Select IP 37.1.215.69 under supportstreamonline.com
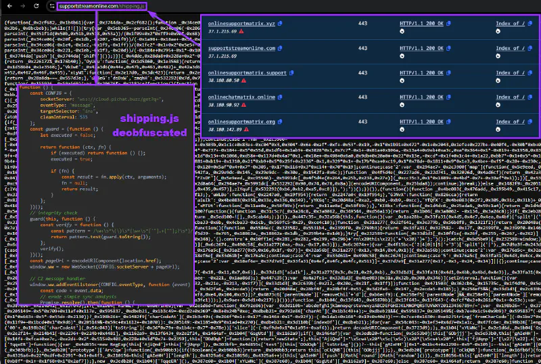Screen dimensions: 541x364 point(222,56)
